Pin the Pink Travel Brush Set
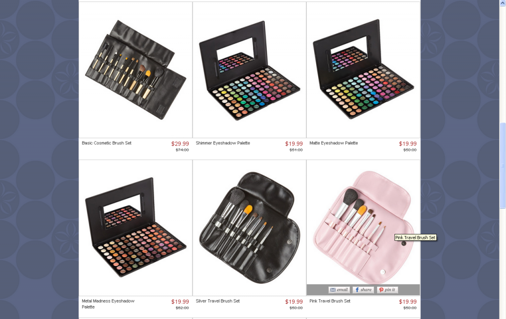Image resolution: width=506 pixels, height=319 pixels. (387, 290)
